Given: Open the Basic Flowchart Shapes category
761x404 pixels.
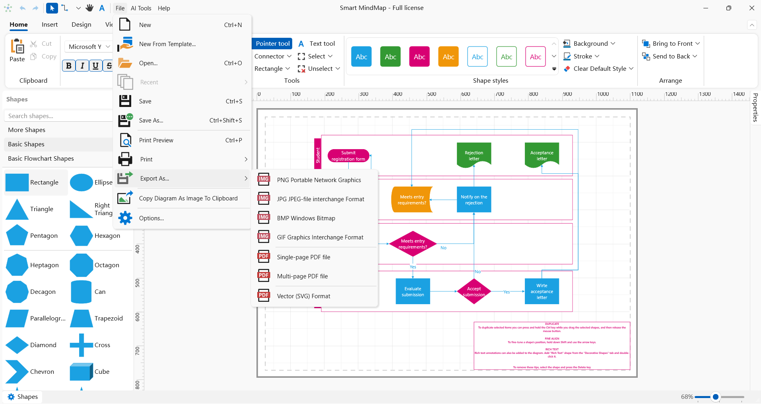Looking at the screenshot, I should [41, 158].
